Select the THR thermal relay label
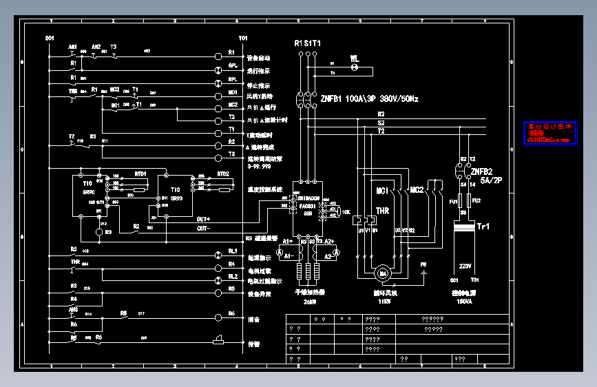 point(382,211)
